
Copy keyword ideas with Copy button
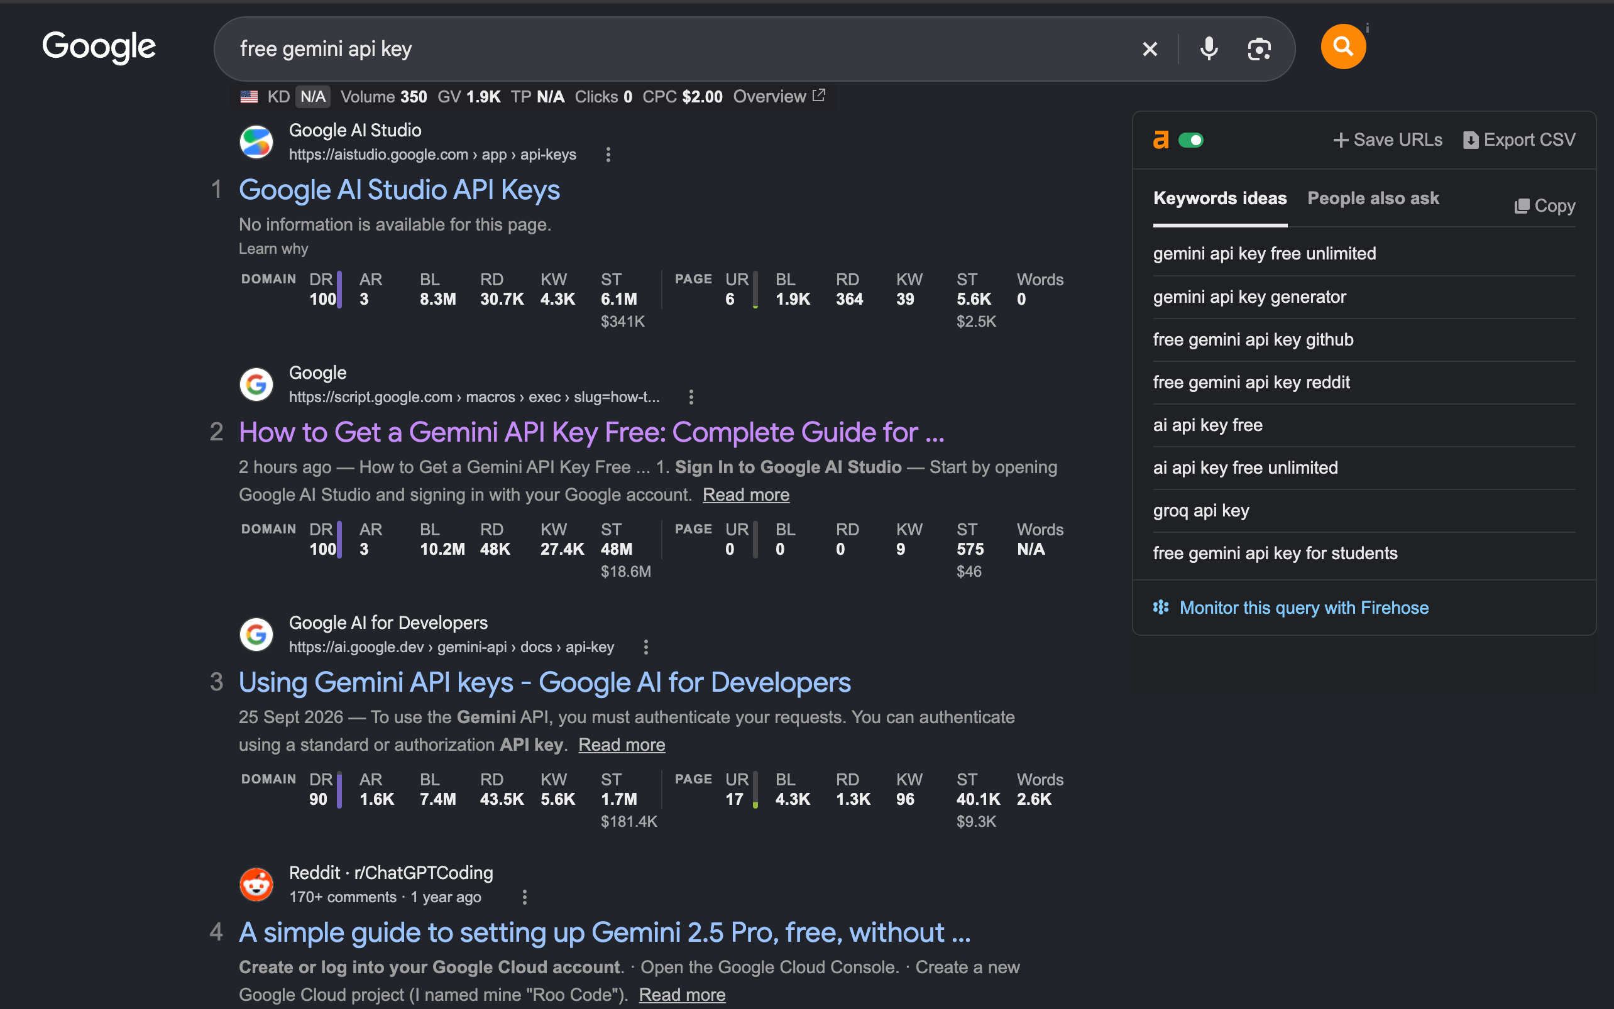pyautogui.click(x=1545, y=205)
